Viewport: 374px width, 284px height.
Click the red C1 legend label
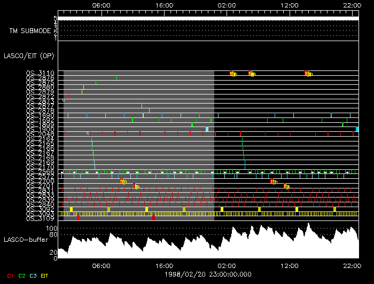10,275
